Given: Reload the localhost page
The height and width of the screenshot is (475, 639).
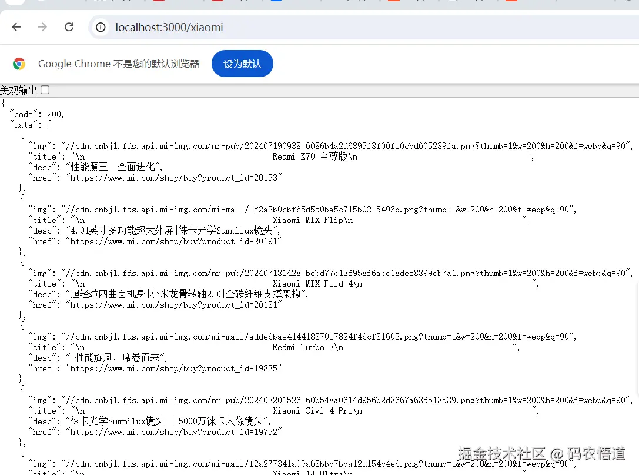Looking at the screenshot, I should tap(69, 27).
